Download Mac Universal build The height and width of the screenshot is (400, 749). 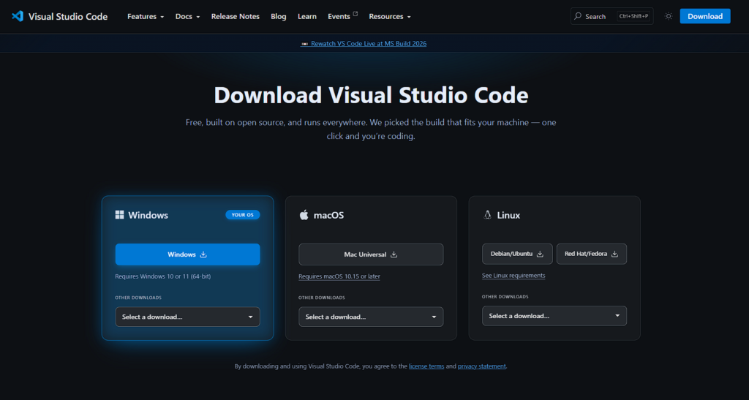[x=371, y=254]
